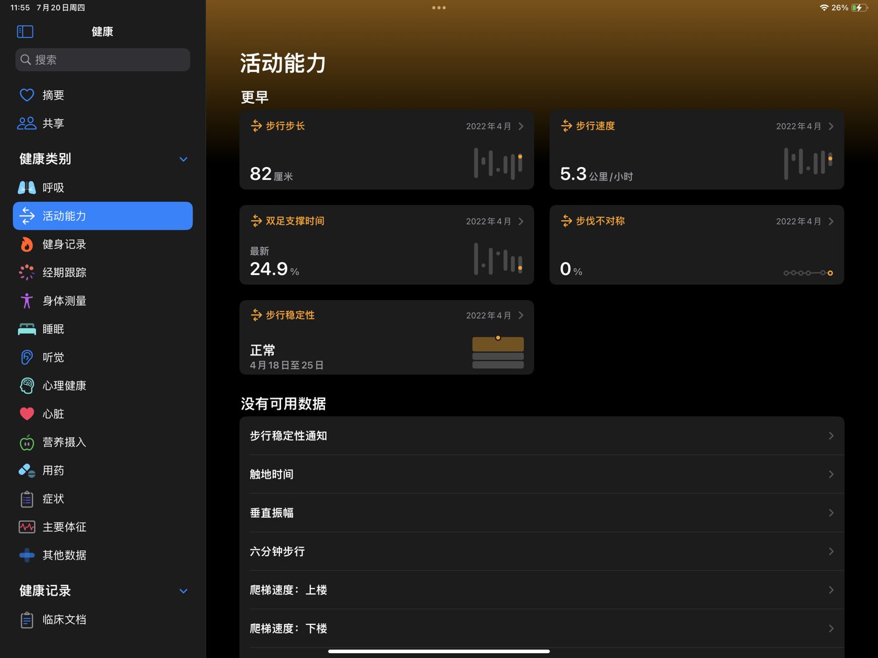Image resolution: width=878 pixels, height=658 pixels.
Task: Click the 活动能力 arrows icon in sidebar
Action: (x=27, y=216)
